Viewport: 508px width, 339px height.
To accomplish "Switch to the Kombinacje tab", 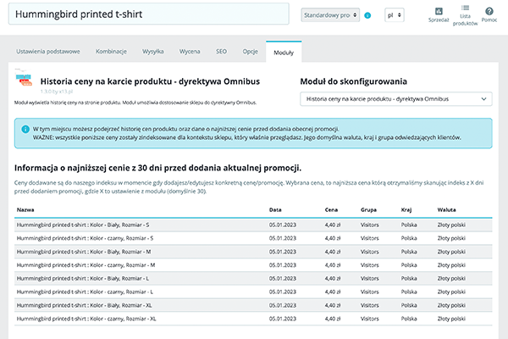I will click(111, 51).
